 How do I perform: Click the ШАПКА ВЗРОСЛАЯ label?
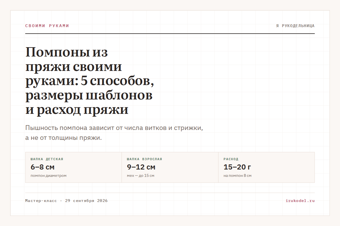pyautogui.click(x=144, y=159)
